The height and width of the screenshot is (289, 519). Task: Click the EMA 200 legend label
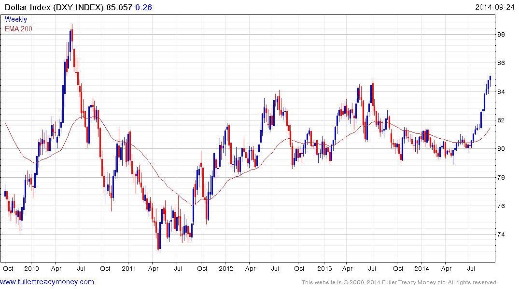coord(18,29)
